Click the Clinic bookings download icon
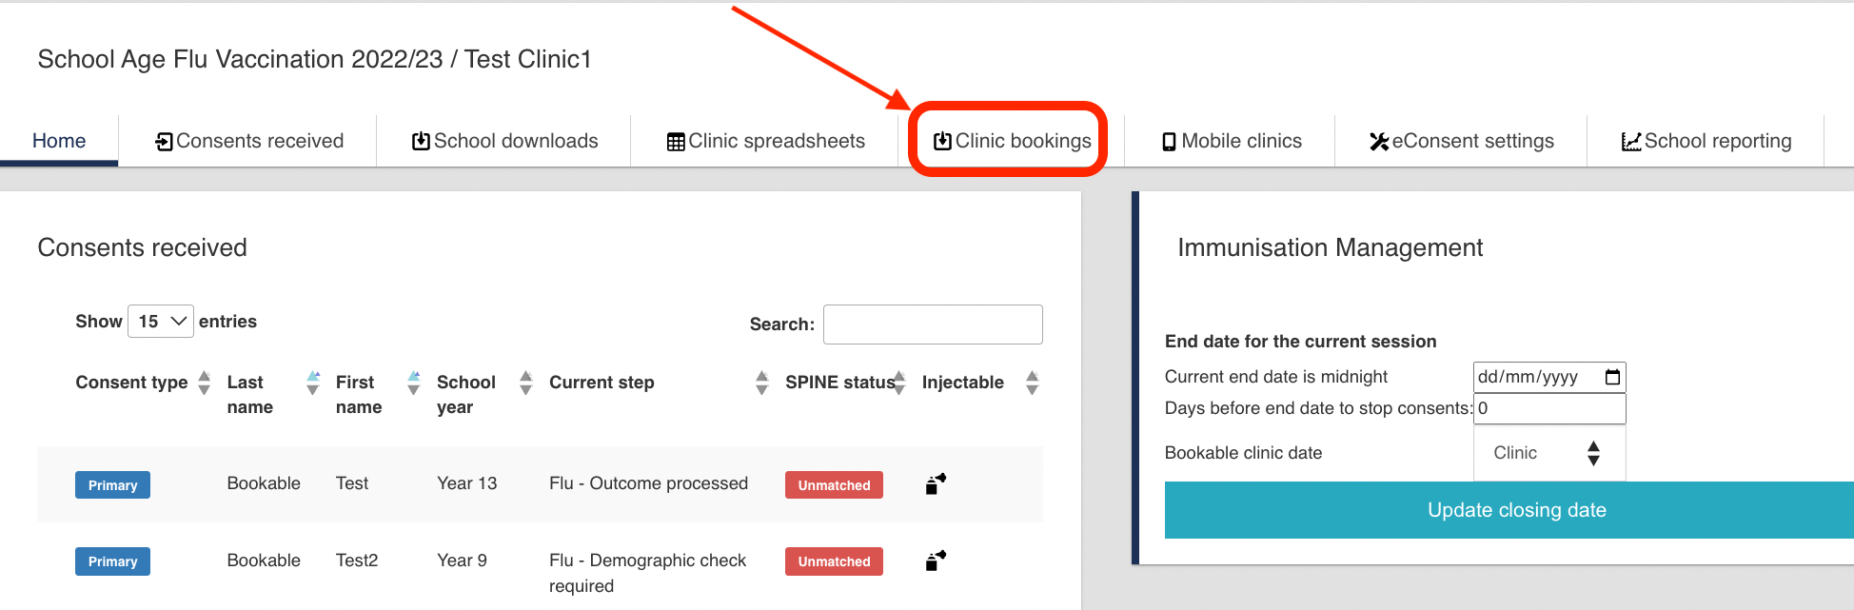1854x610 pixels. click(942, 142)
